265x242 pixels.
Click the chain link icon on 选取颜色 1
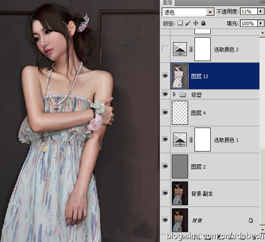point(191,140)
